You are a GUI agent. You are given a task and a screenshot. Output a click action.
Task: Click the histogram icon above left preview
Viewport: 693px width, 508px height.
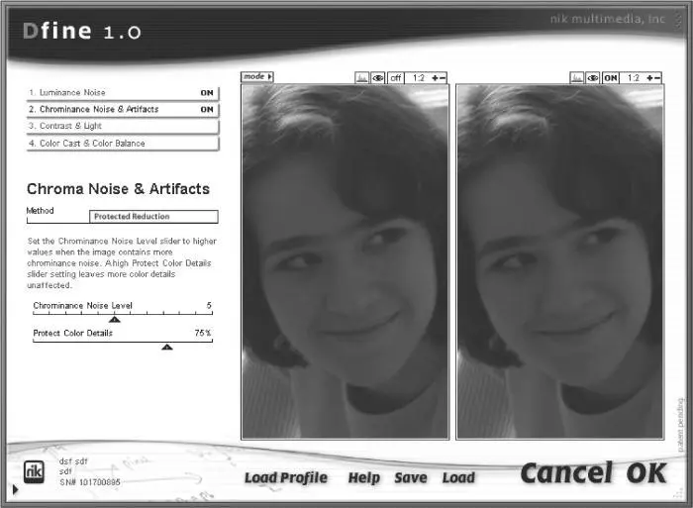(x=362, y=77)
